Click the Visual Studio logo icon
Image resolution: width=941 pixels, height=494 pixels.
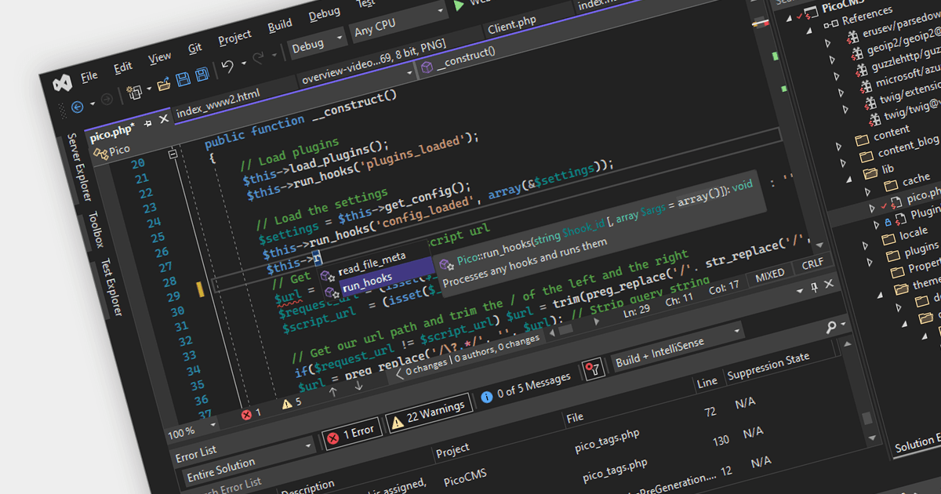[62, 83]
